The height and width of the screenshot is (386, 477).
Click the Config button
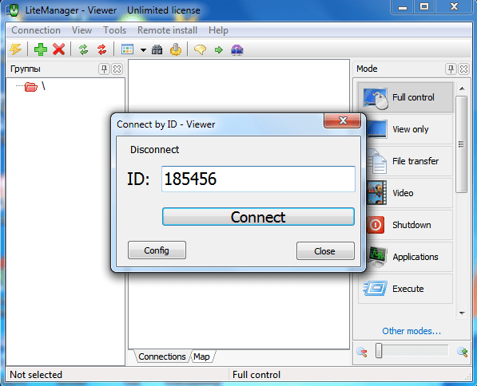tap(157, 250)
